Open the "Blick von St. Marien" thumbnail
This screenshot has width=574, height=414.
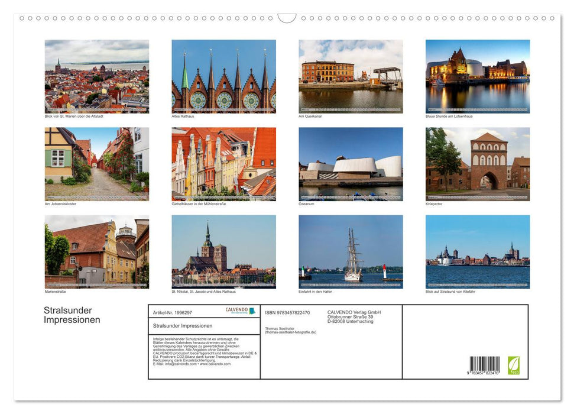click(x=96, y=76)
